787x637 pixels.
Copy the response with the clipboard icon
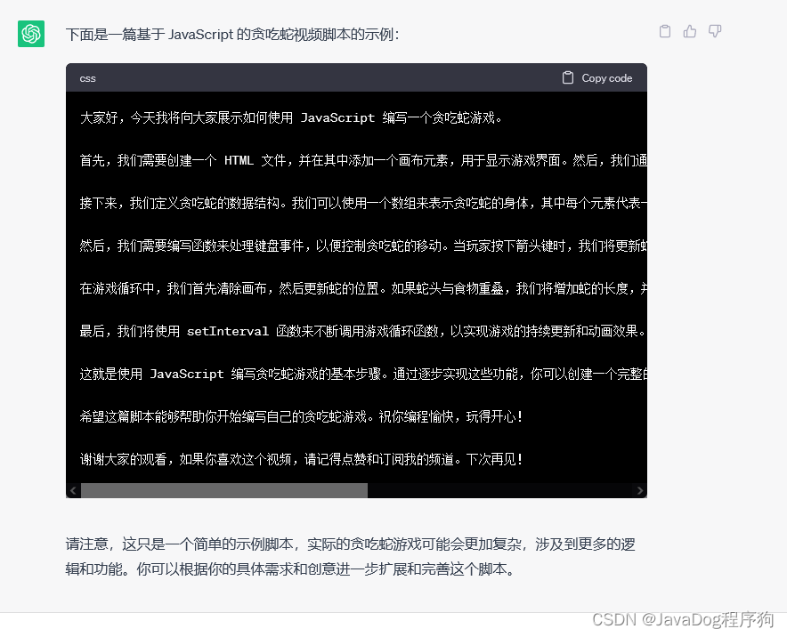coord(665,31)
